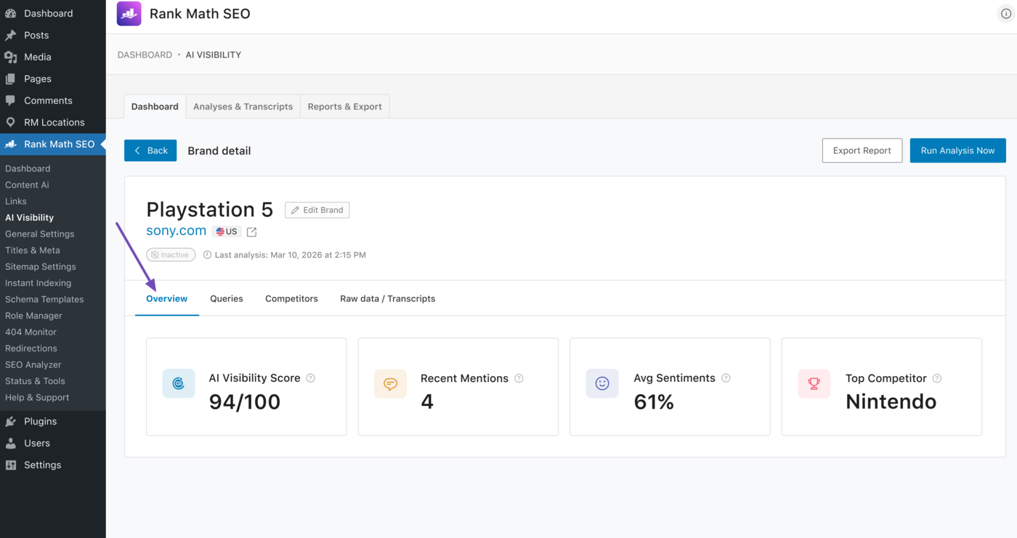Open Links submenu item
The width and height of the screenshot is (1017, 538).
point(16,201)
